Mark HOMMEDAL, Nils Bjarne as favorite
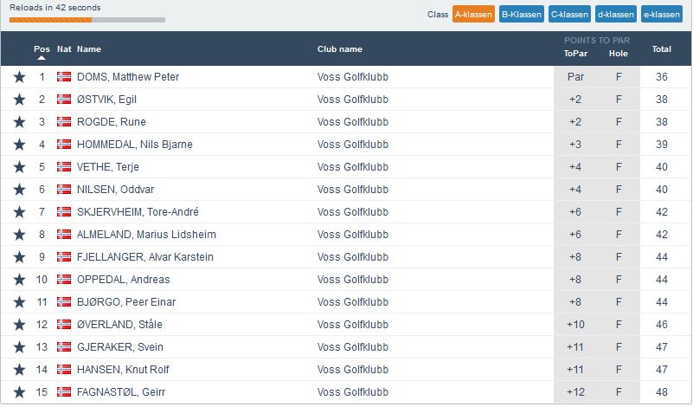Viewport: 693px width, 407px height. point(19,145)
